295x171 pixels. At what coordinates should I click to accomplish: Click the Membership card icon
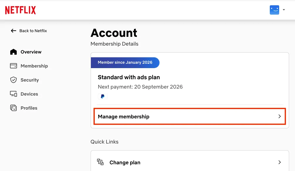click(13, 66)
